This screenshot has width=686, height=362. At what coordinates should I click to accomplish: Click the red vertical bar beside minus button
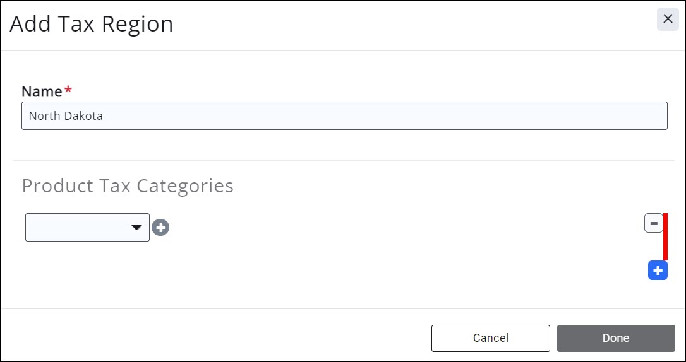(x=665, y=237)
